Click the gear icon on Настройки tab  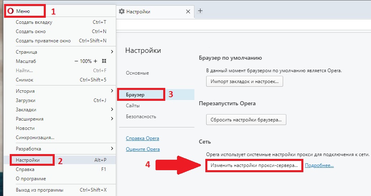tap(122, 12)
